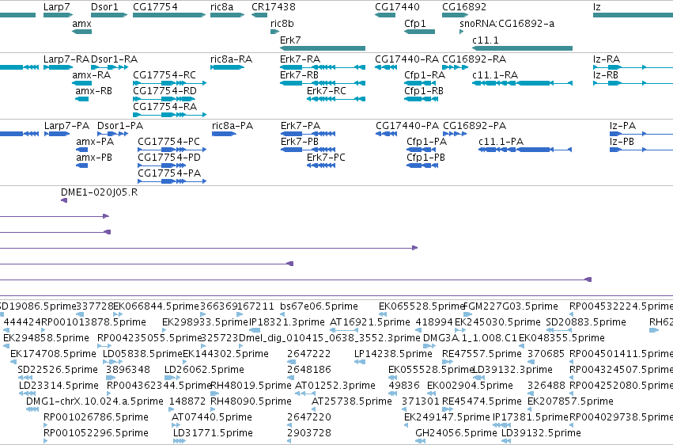The image size is (673, 445).
Task: Select protein CG17754-PA
Action: click(172, 181)
